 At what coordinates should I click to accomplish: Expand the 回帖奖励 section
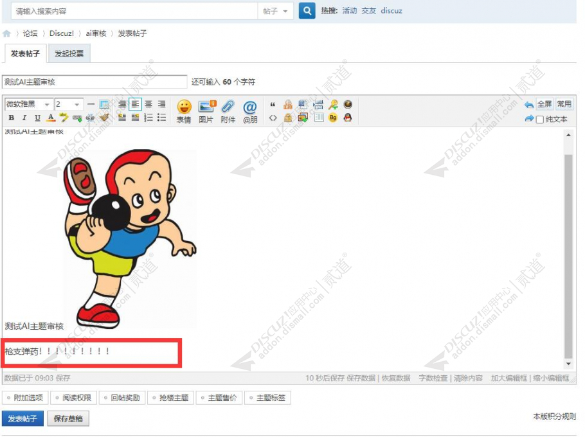(x=122, y=398)
